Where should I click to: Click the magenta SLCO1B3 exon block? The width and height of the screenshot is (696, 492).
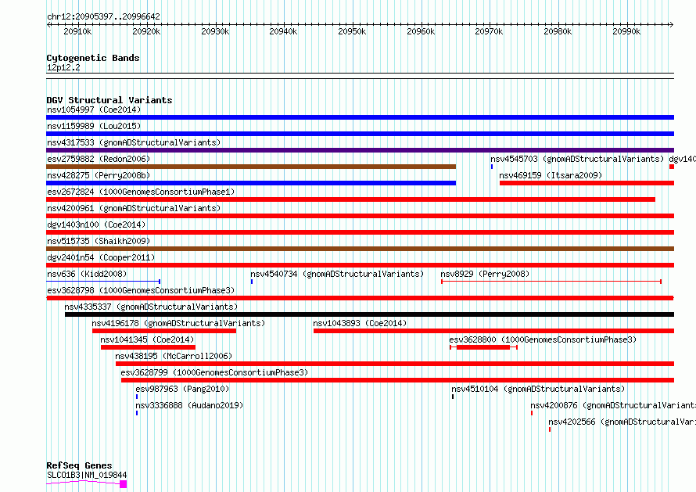(124, 484)
